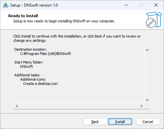This screenshot has height=129, width=164.
Task: Click the destination path C:¥Program Files (x86)¥DNSwift
Action: click(45, 54)
